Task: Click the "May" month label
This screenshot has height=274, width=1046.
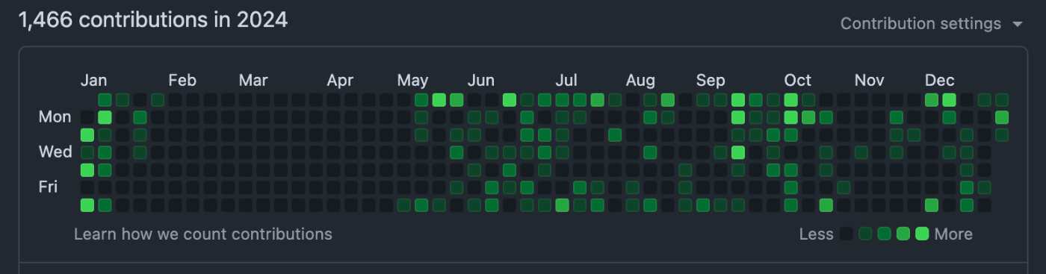Action: pos(412,80)
